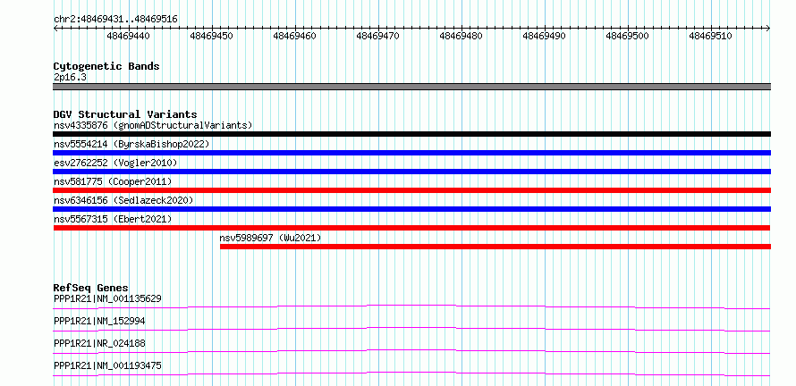796x386 pixels.
Task: Open the esv2762252 (Vogler2010) label
Action: pyautogui.click(x=115, y=163)
